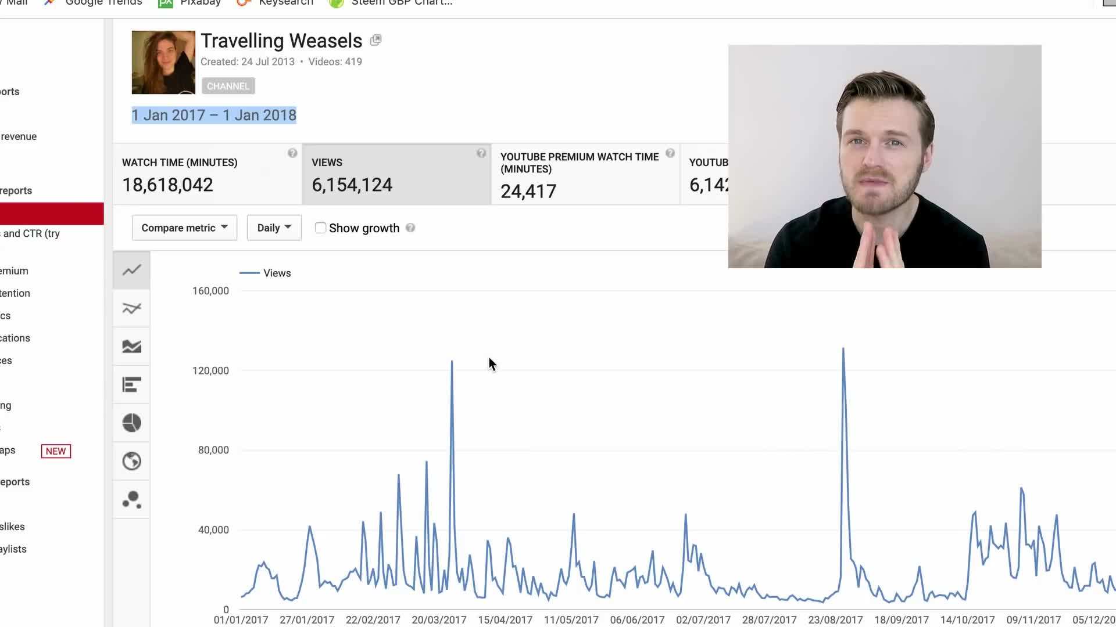Viewport: 1116px width, 627px height.
Task: Select the line chart icon
Action: pos(131,270)
